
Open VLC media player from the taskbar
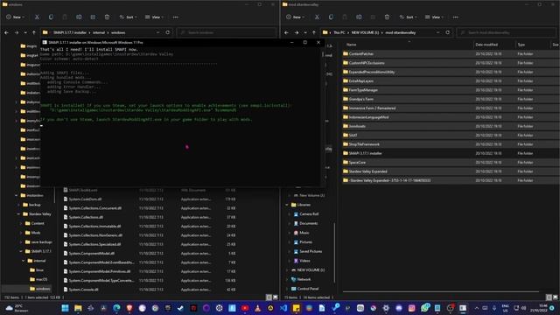coord(257,308)
